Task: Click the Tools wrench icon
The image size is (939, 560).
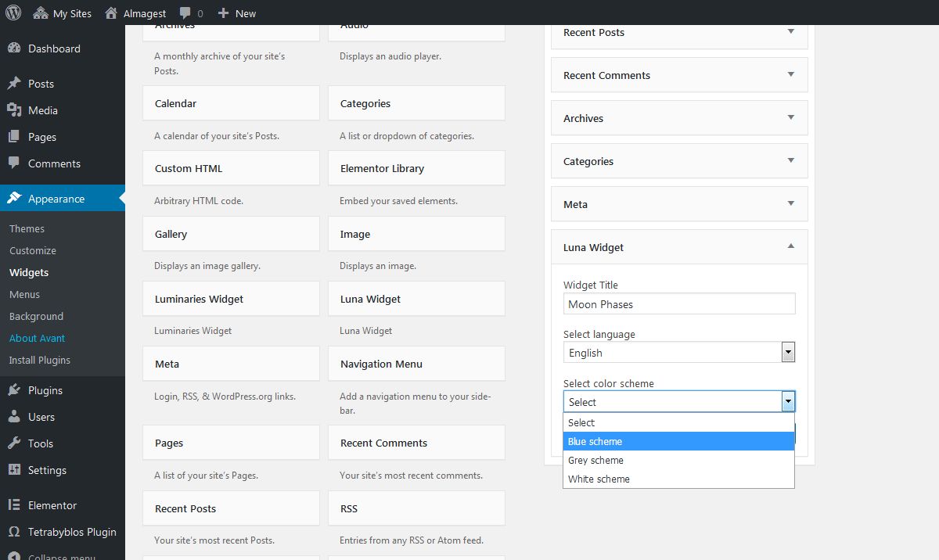Action: (x=14, y=443)
